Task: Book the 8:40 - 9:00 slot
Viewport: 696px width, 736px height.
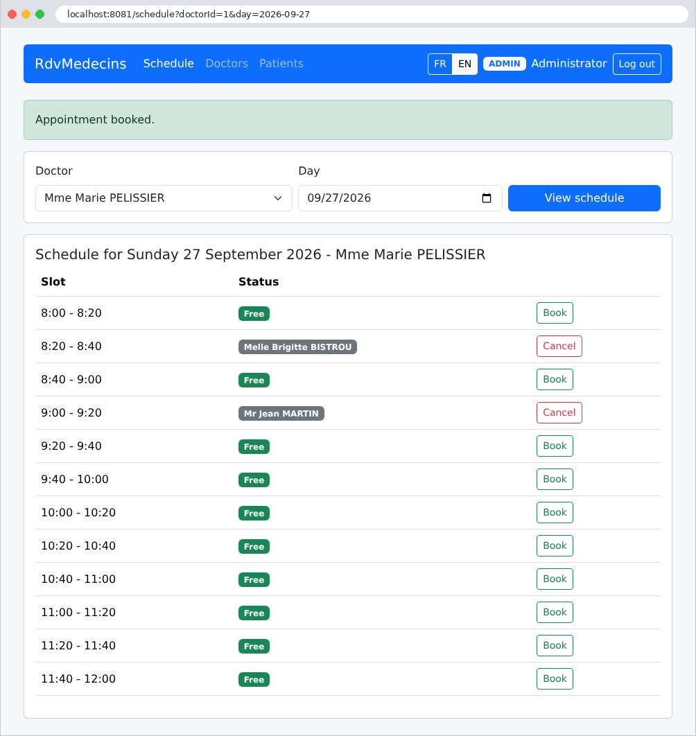Action: (555, 380)
